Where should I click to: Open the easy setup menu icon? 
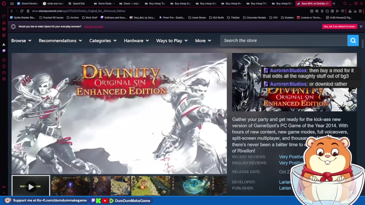click(360, 11)
